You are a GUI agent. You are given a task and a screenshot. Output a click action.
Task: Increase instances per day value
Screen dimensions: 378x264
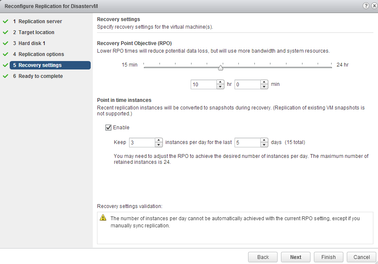coord(159,140)
